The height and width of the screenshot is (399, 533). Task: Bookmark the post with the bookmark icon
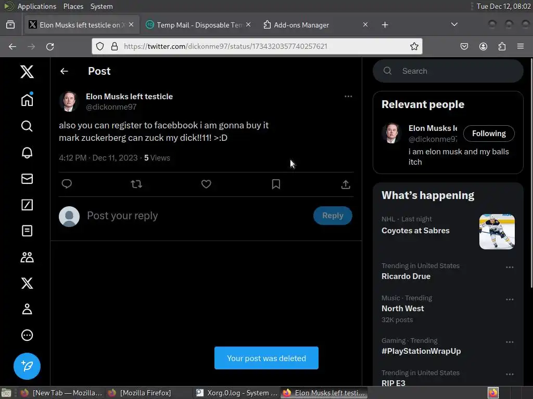click(276, 184)
